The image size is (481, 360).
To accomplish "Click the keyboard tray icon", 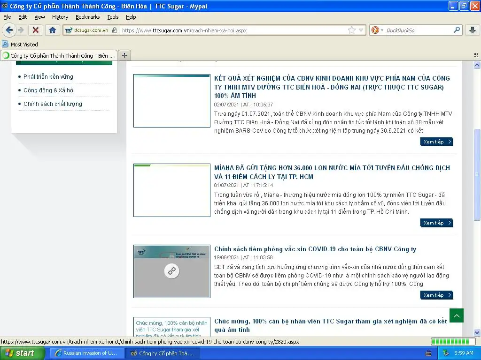I will [x=428, y=353].
